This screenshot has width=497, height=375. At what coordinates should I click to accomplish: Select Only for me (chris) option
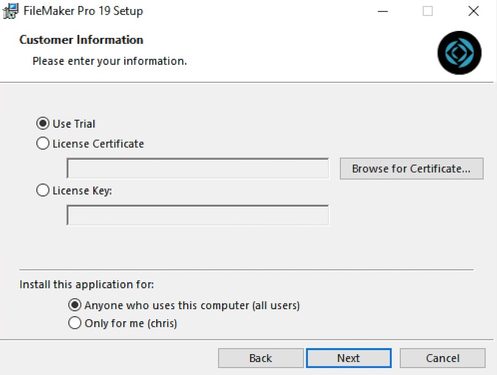pos(75,323)
